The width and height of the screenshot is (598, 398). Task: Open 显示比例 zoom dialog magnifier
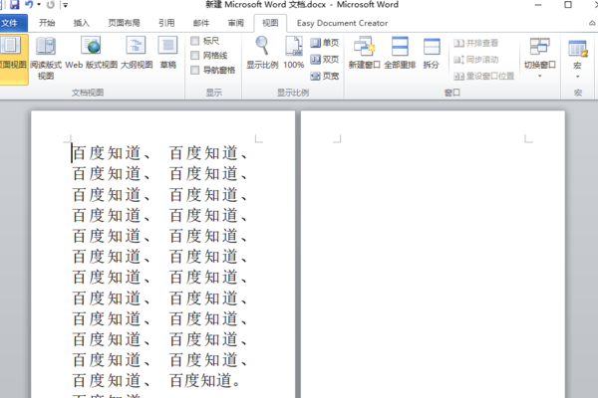262,54
